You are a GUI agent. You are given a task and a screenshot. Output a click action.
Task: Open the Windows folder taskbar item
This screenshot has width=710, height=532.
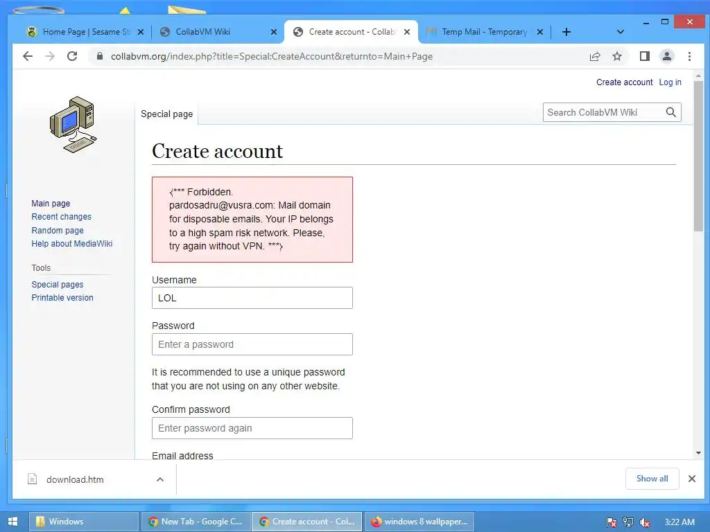tap(84, 522)
